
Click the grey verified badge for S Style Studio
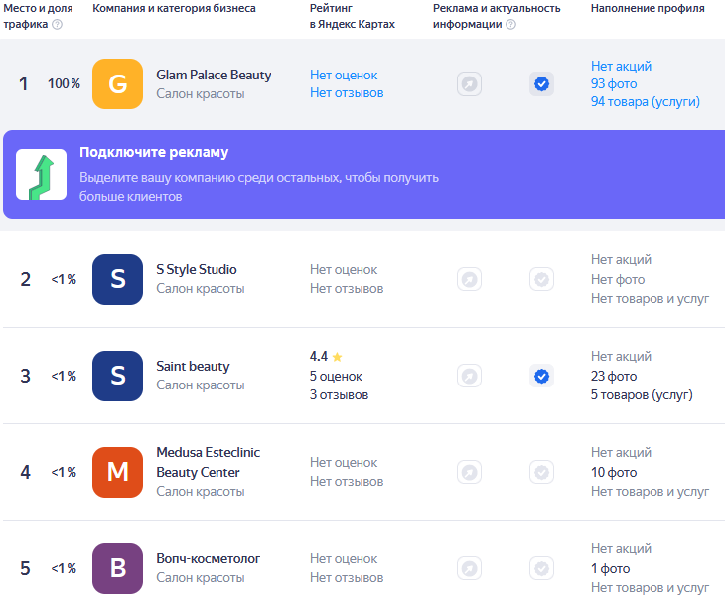click(x=542, y=279)
